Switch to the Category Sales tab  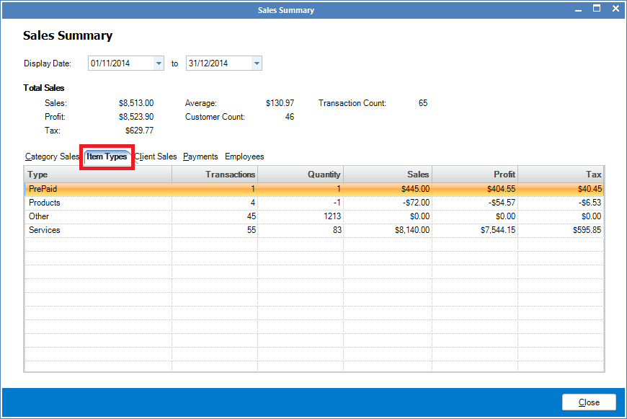pyautogui.click(x=52, y=156)
